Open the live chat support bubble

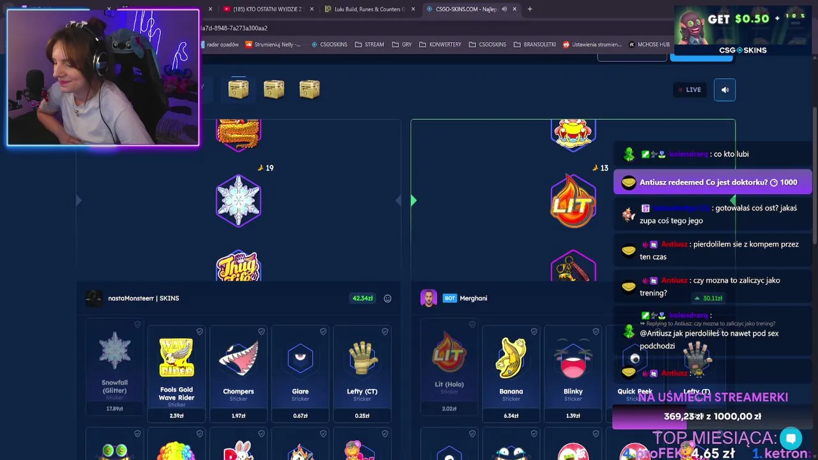pos(791,439)
